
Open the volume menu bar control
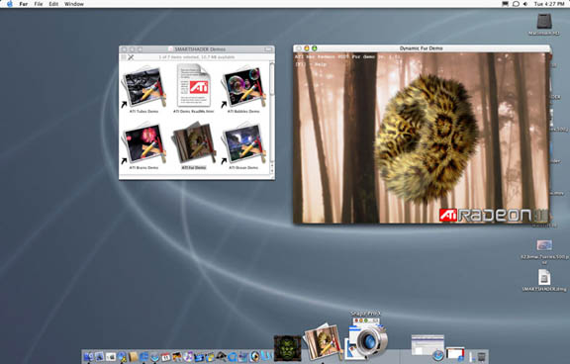coord(525,4)
